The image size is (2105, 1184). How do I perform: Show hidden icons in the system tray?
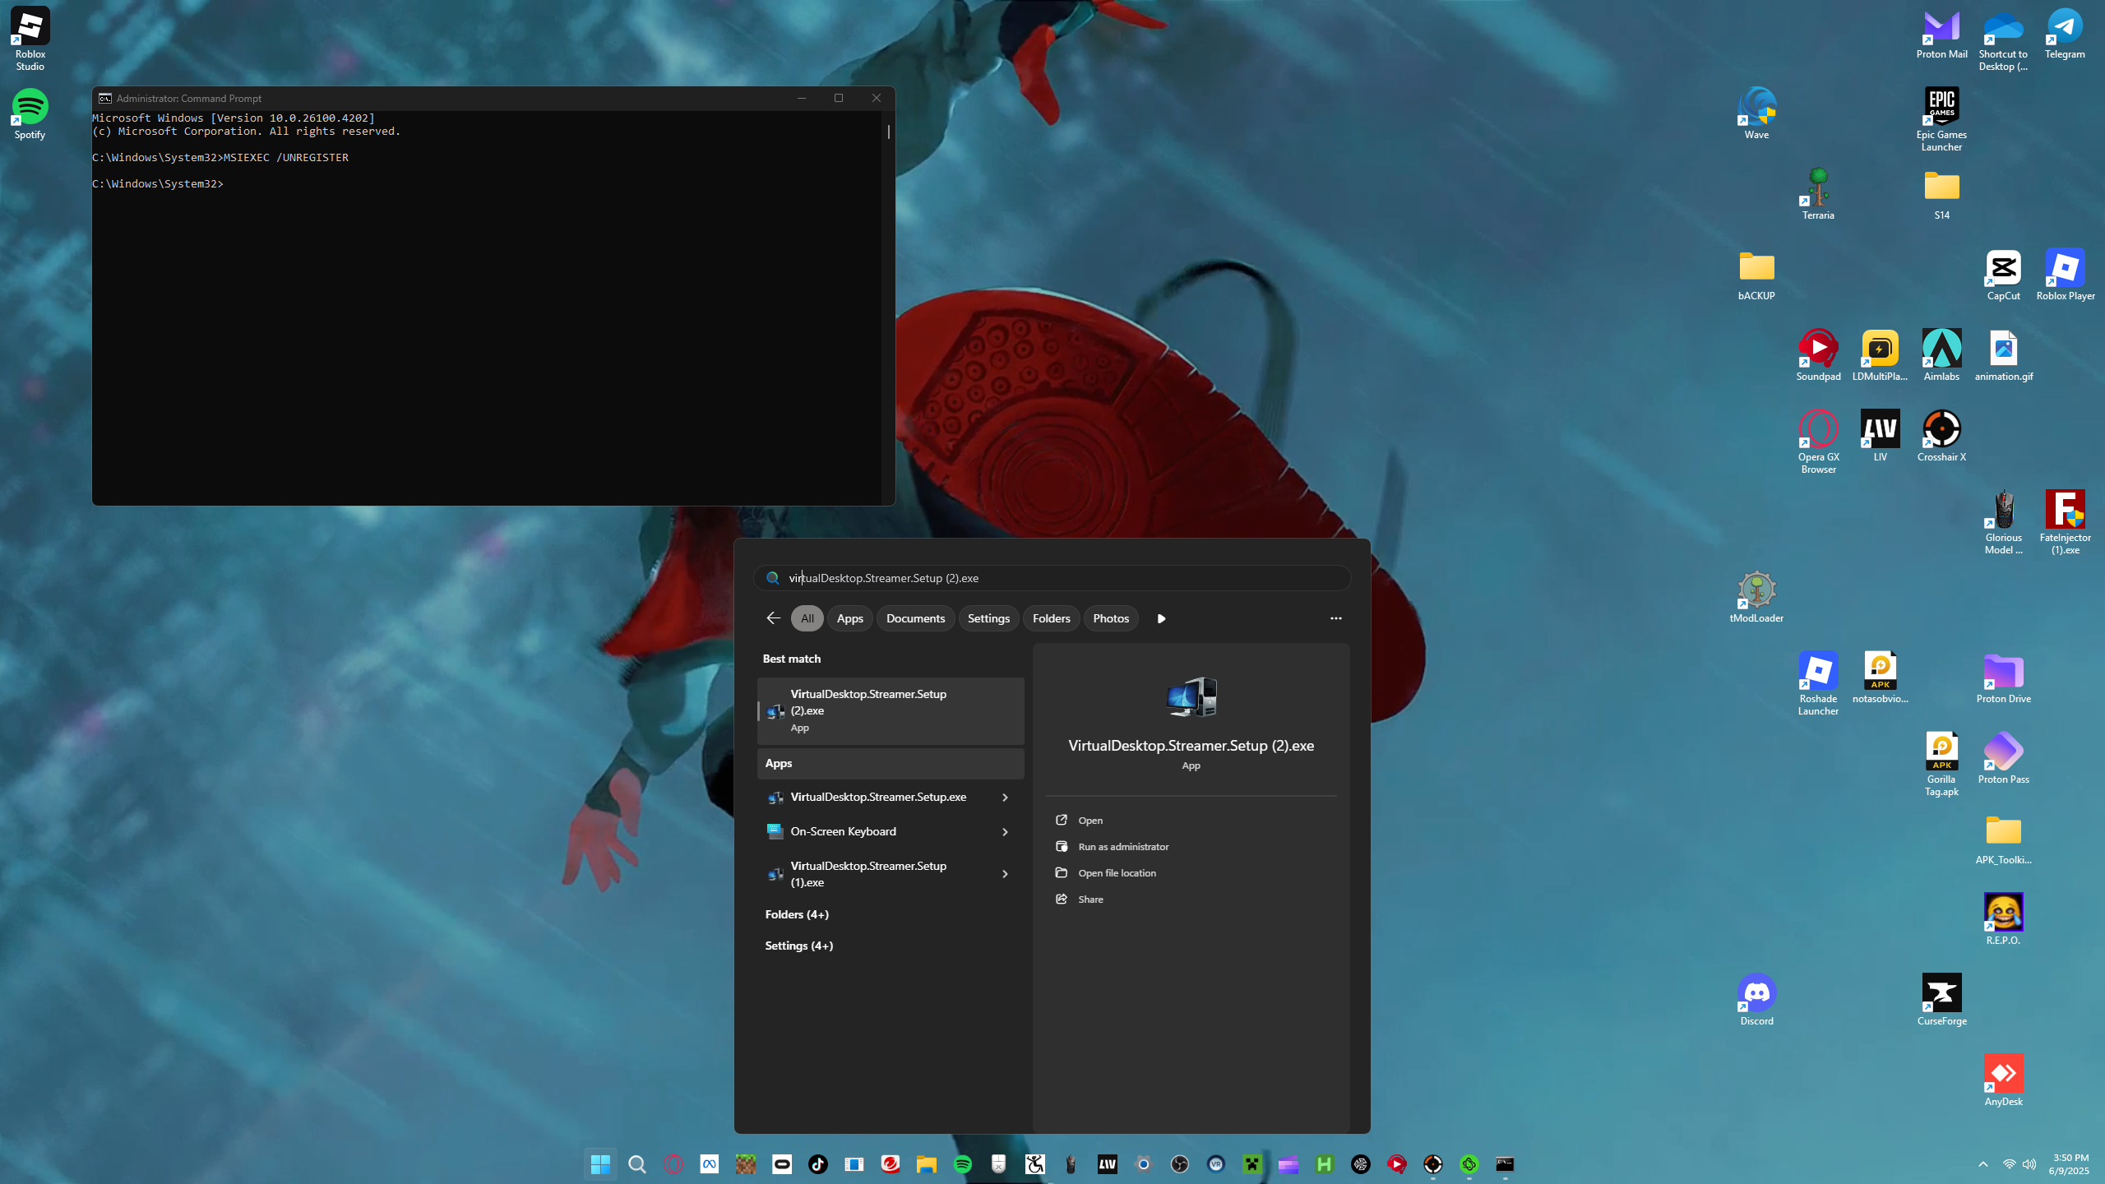tap(1983, 1164)
